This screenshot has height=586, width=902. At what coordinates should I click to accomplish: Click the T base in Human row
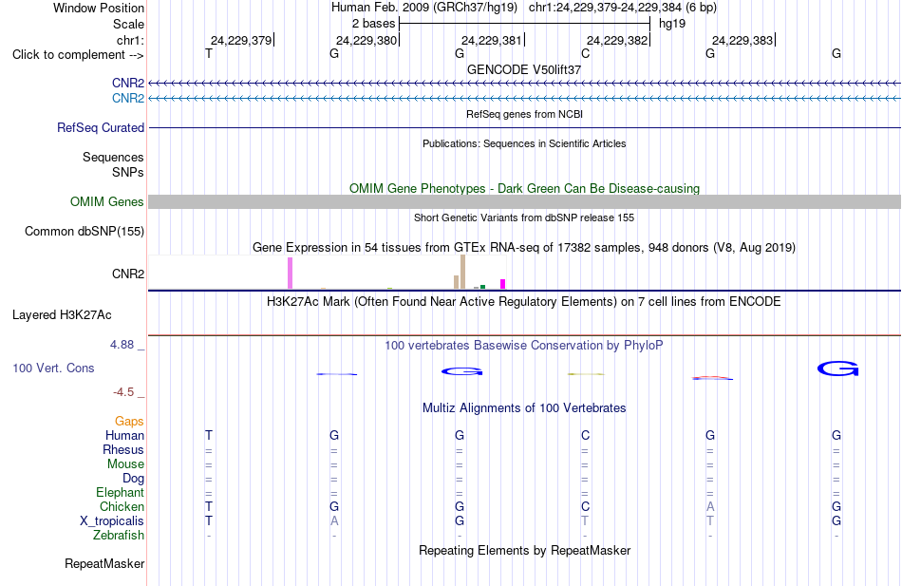tap(209, 435)
